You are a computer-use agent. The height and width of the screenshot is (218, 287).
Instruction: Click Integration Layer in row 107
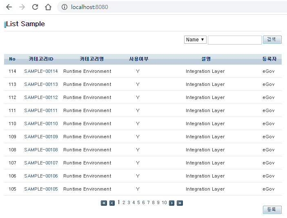[205, 163]
